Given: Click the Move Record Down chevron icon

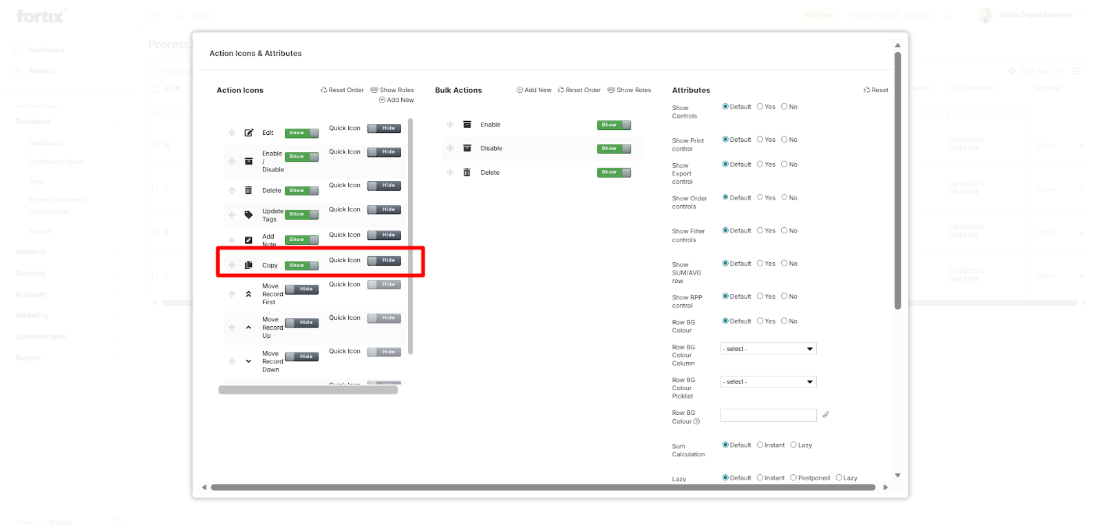Looking at the screenshot, I should click(x=248, y=361).
